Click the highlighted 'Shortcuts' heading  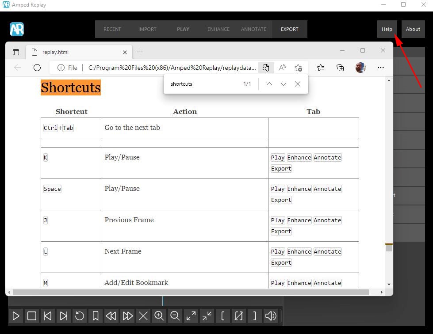coord(71,87)
